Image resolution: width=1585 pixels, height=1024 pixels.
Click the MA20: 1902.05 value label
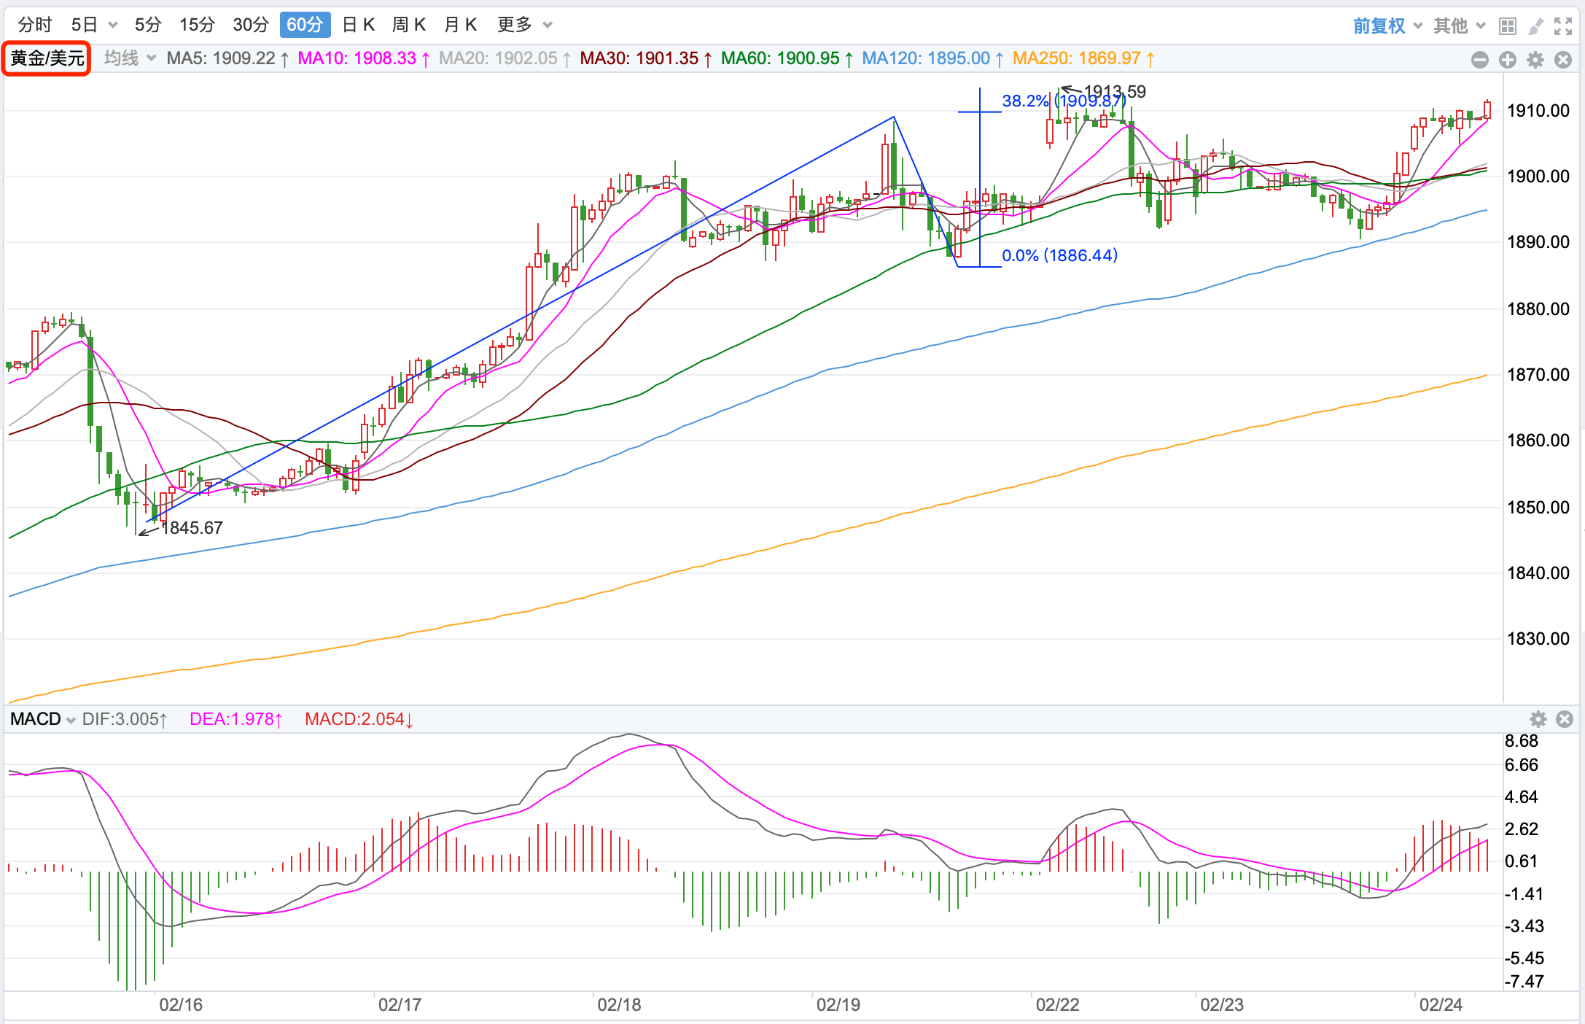(x=505, y=58)
